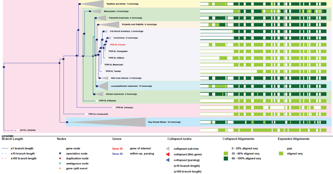
Task: Click the PRR16, Coelacanth gene label
Action: point(98,114)
